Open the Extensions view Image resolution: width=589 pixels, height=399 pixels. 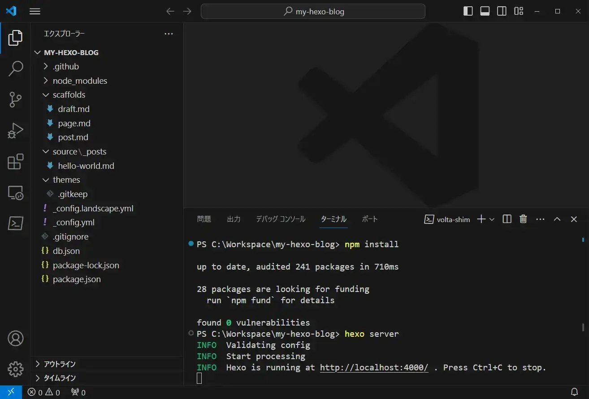(x=16, y=162)
